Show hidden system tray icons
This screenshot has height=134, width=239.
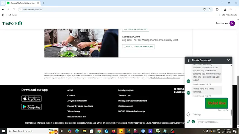pos(203,131)
